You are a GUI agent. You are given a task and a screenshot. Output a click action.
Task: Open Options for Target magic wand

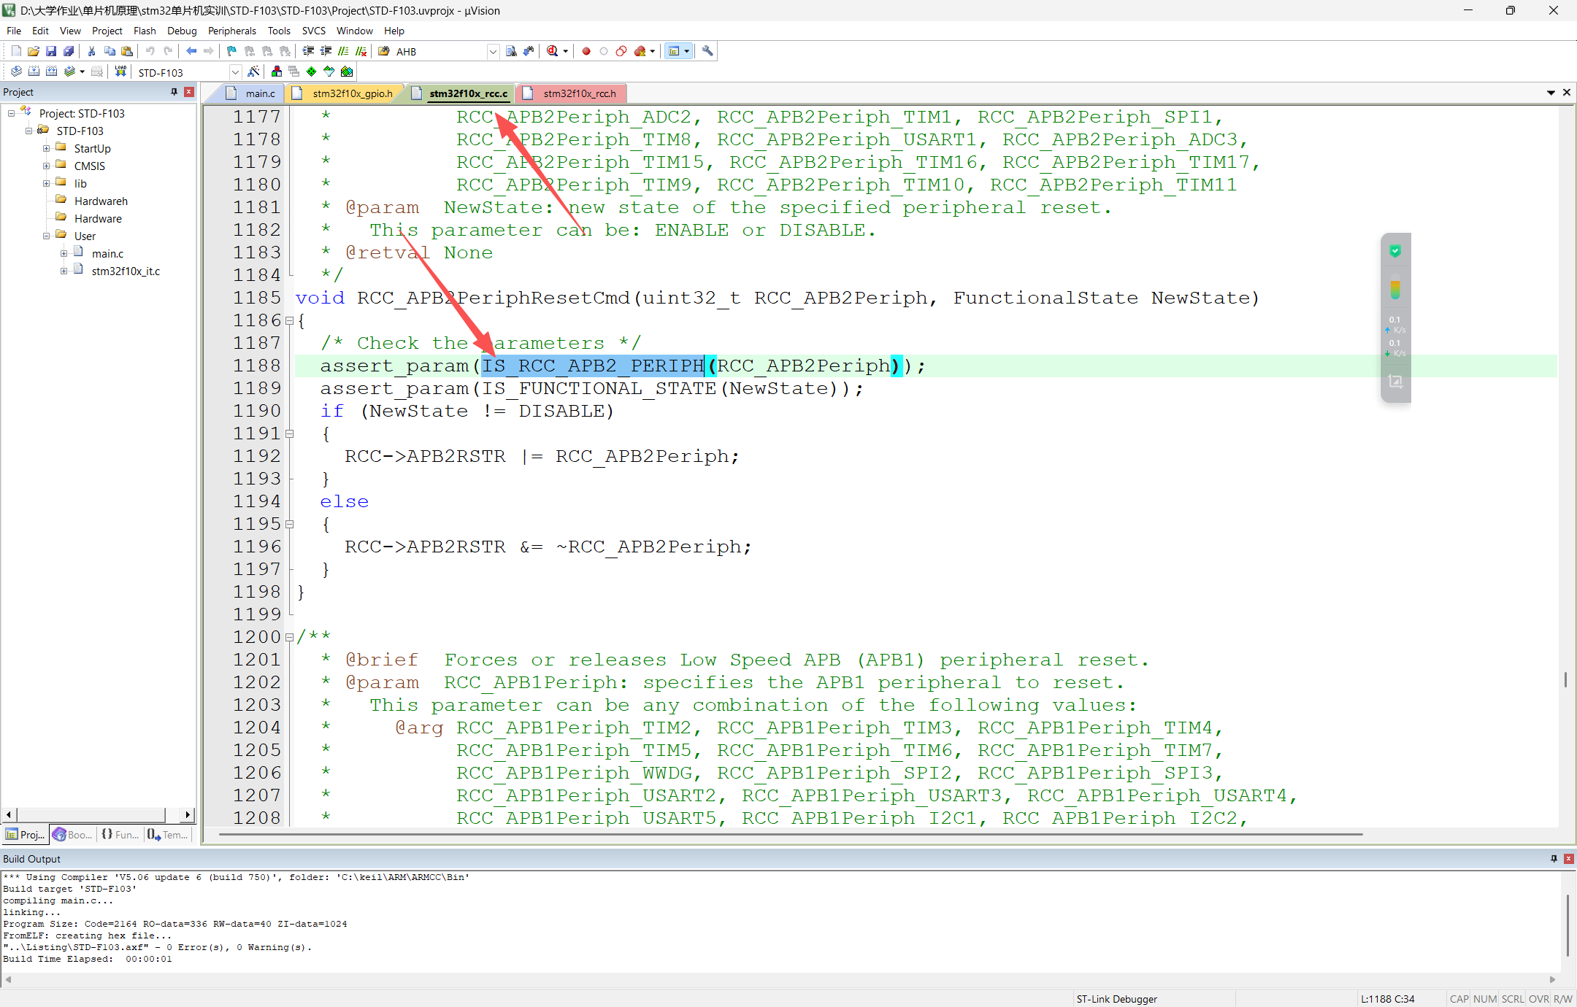(253, 72)
